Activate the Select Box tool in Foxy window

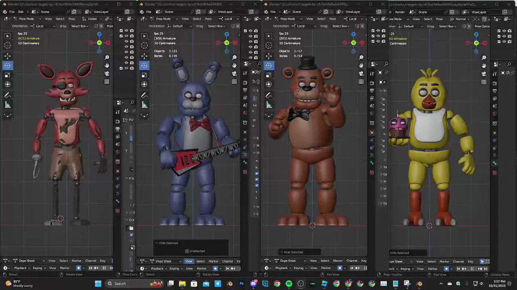(8, 36)
